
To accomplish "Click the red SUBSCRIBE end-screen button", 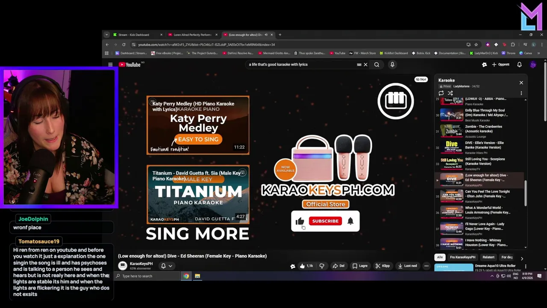I will tap(325, 221).
